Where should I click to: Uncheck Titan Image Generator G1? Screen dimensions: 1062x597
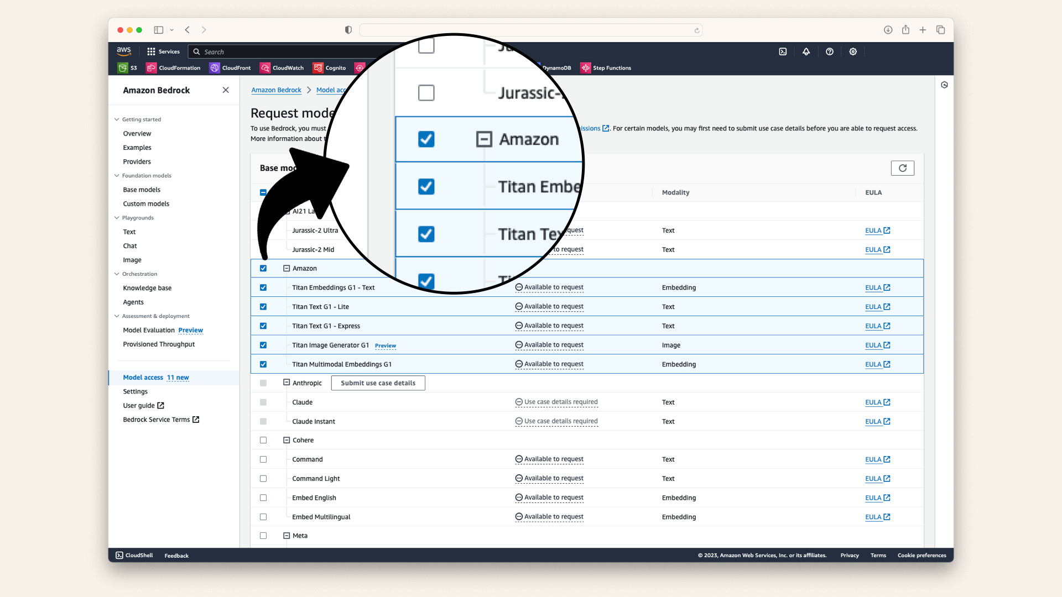(263, 345)
